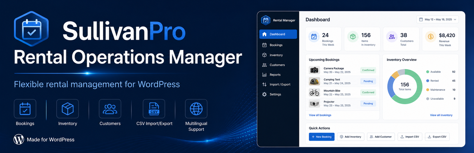
Task: Click the Camping Tent thumbnail
Action: pos(314,81)
